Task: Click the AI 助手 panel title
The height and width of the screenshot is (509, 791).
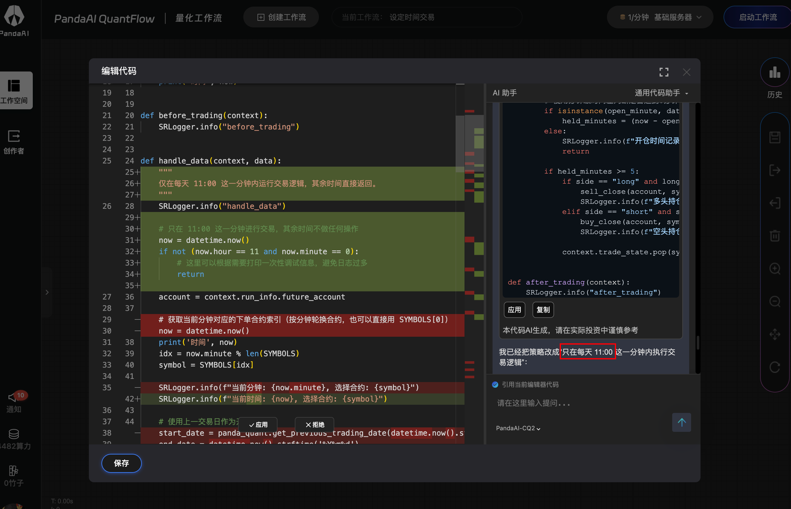Action: point(505,93)
